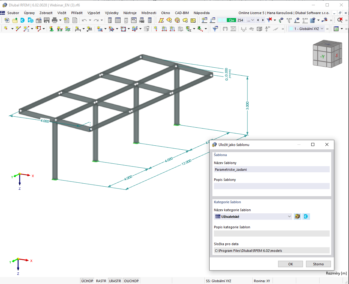This screenshot has width=349, height=284.
Task: Click the -Y face of navigation cube
Action: tap(322, 57)
